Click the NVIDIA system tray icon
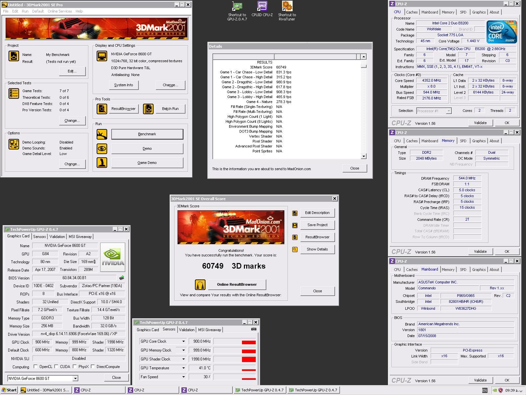 [494, 390]
